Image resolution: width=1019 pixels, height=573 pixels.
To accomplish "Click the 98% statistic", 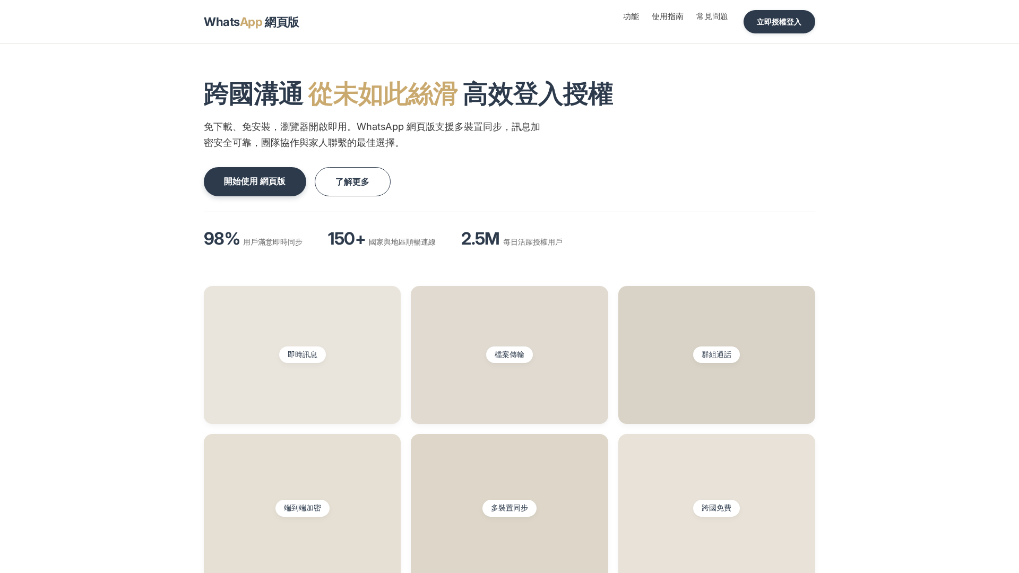I will click(x=221, y=239).
